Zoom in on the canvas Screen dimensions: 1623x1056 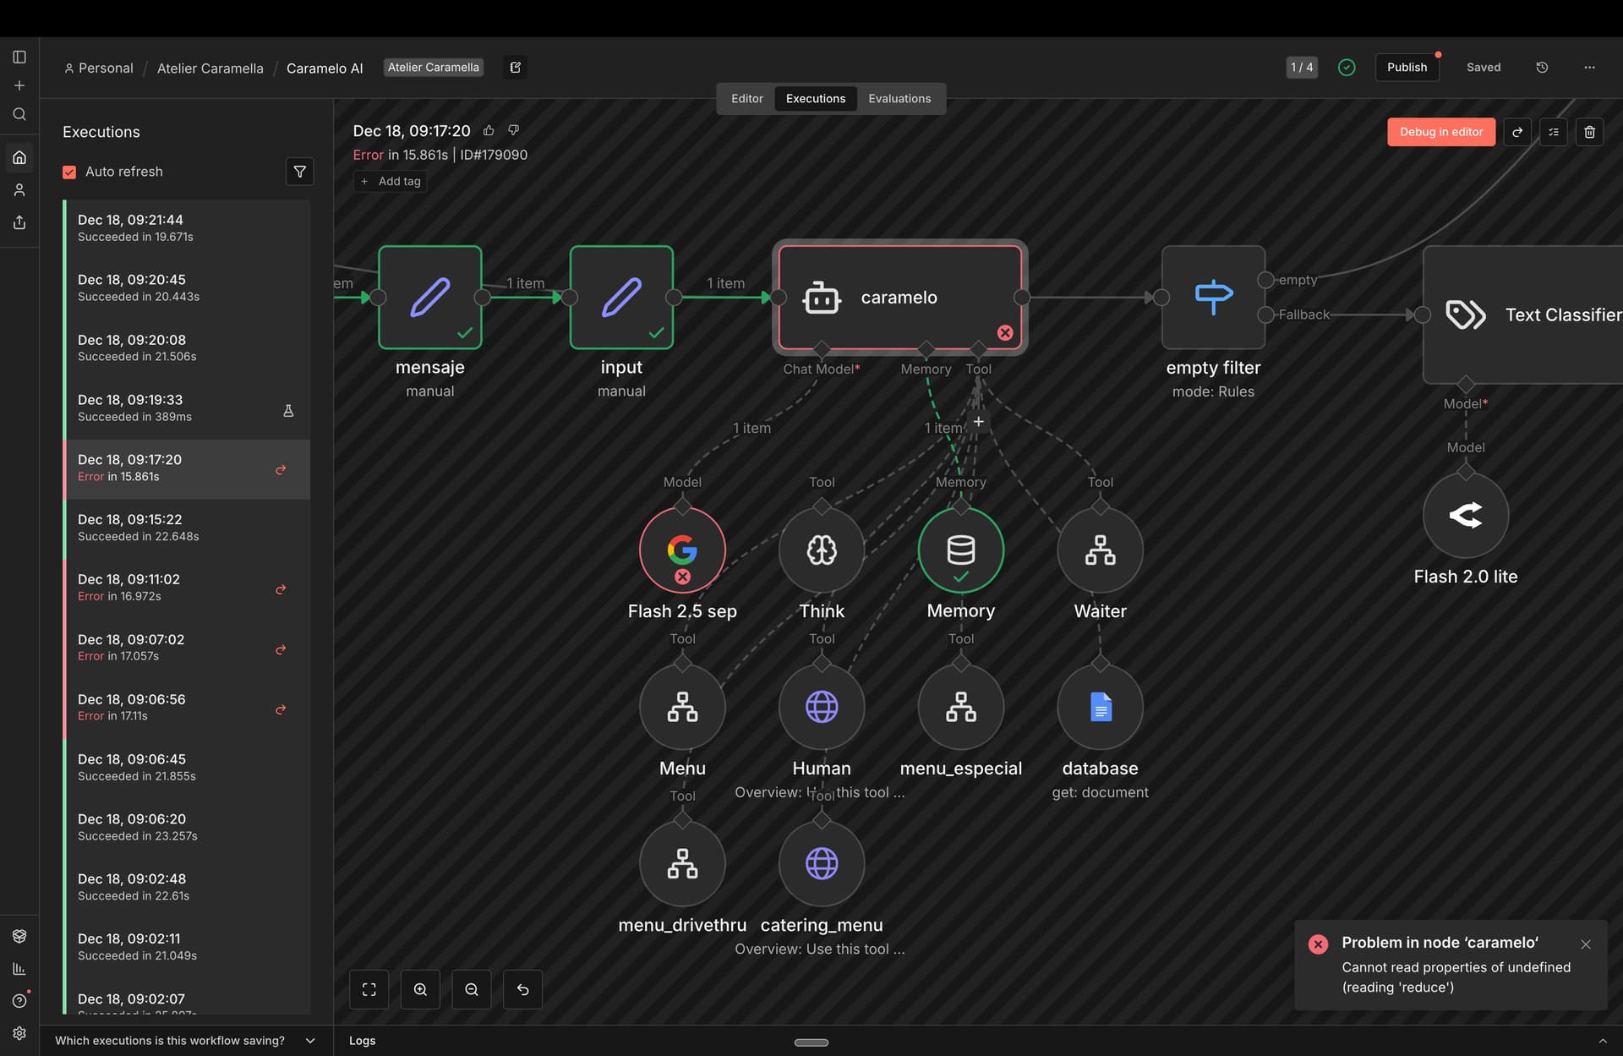pos(420,989)
